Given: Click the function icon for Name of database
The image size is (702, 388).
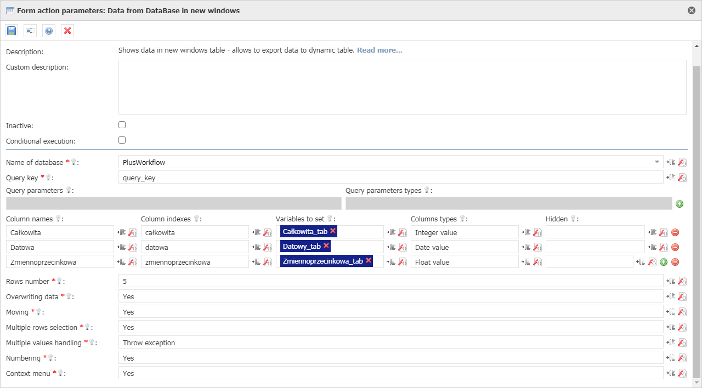Looking at the screenshot, I should click(682, 162).
